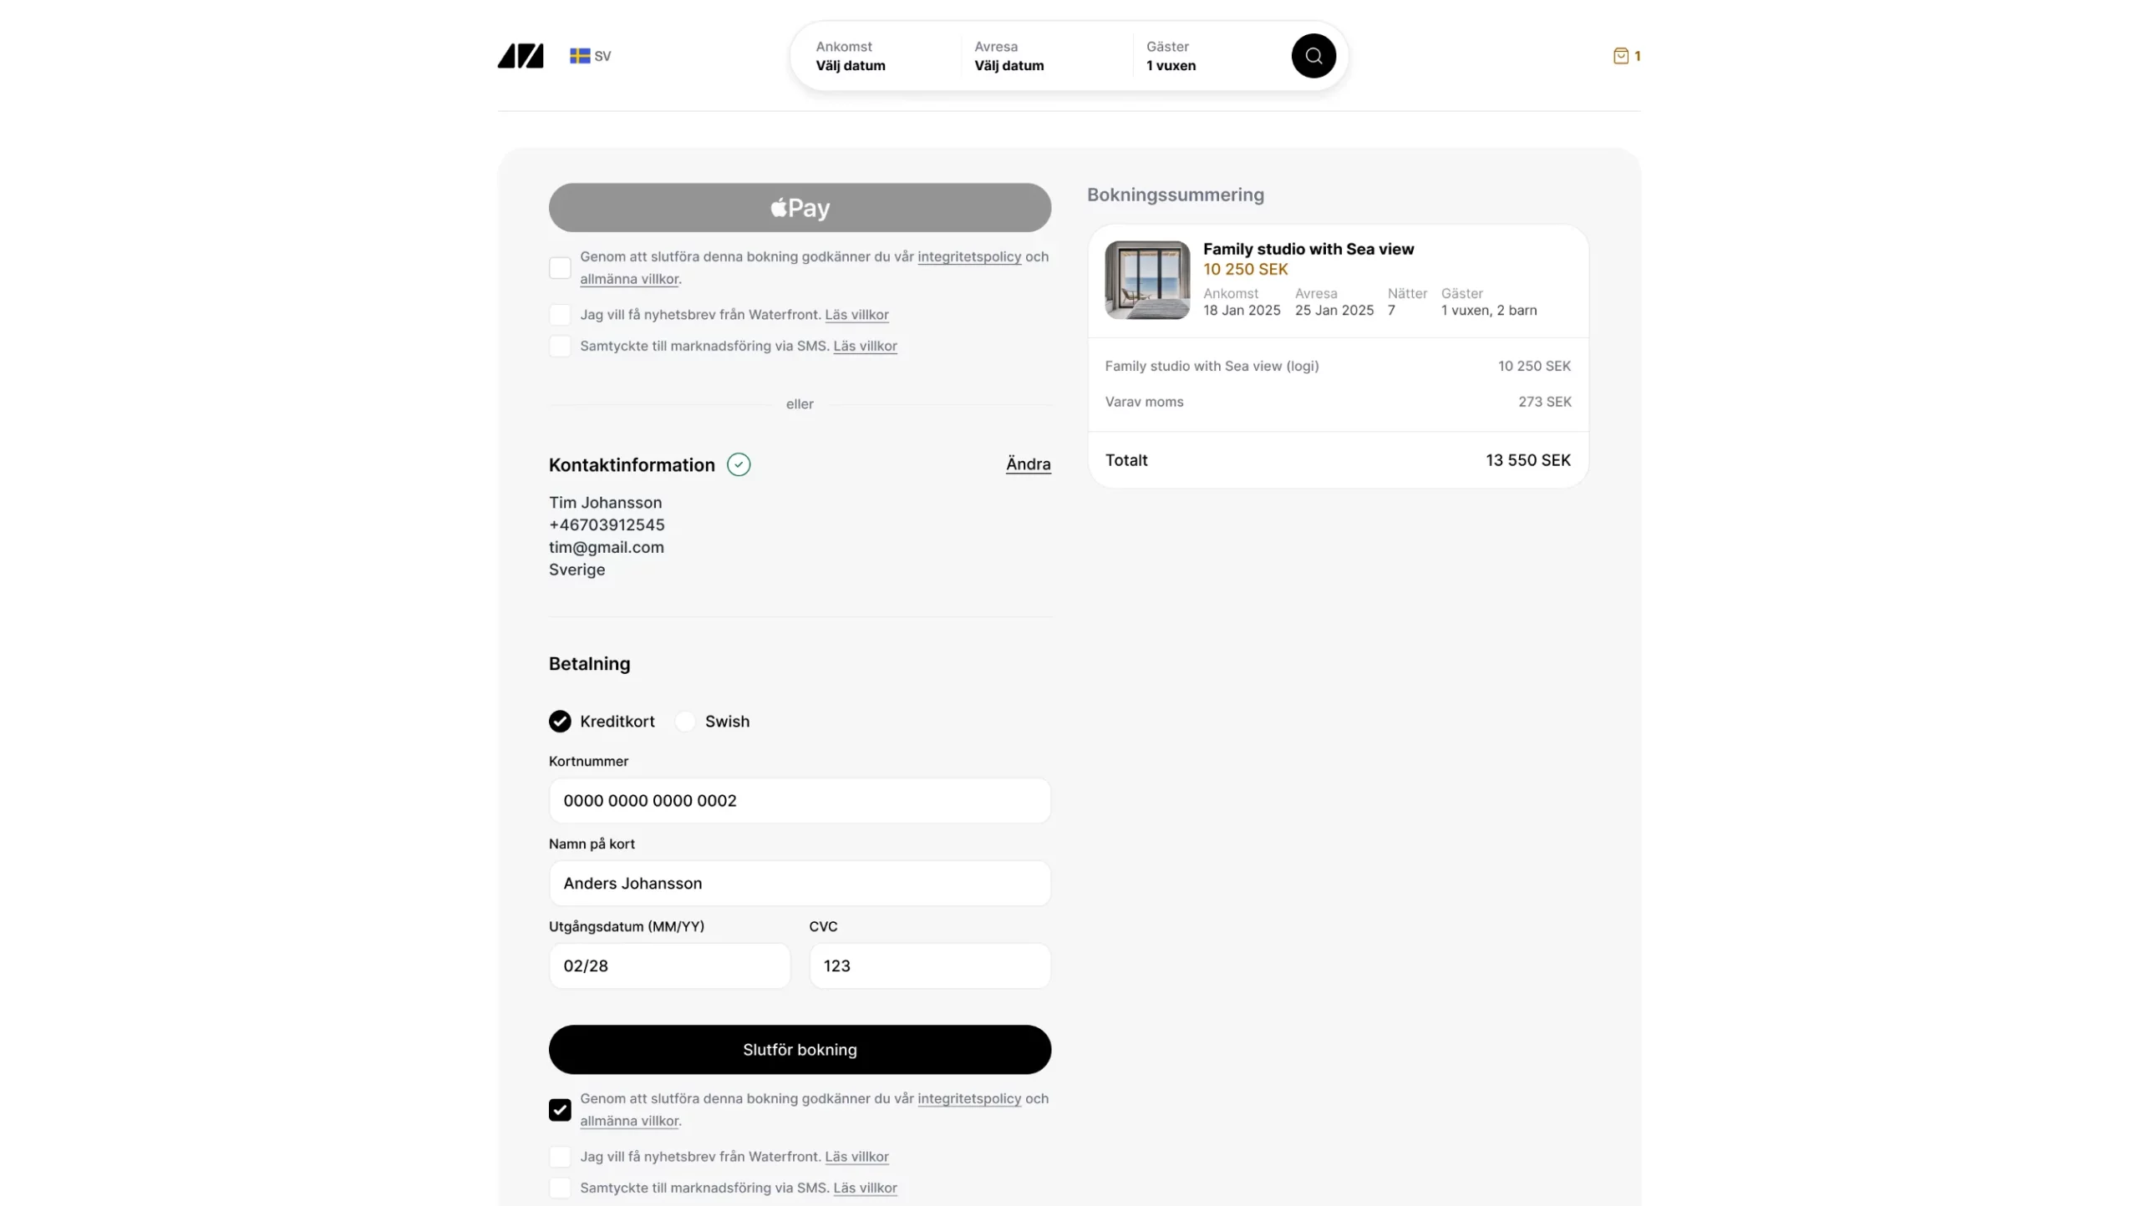The height and width of the screenshot is (1206, 2139).
Task: Select the Swish payment option
Action: click(x=685, y=721)
